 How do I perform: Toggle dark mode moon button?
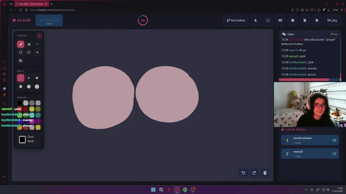[x=256, y=20]
